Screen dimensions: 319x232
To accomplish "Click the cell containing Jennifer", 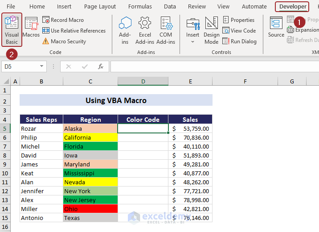I will tap(41, 191).
